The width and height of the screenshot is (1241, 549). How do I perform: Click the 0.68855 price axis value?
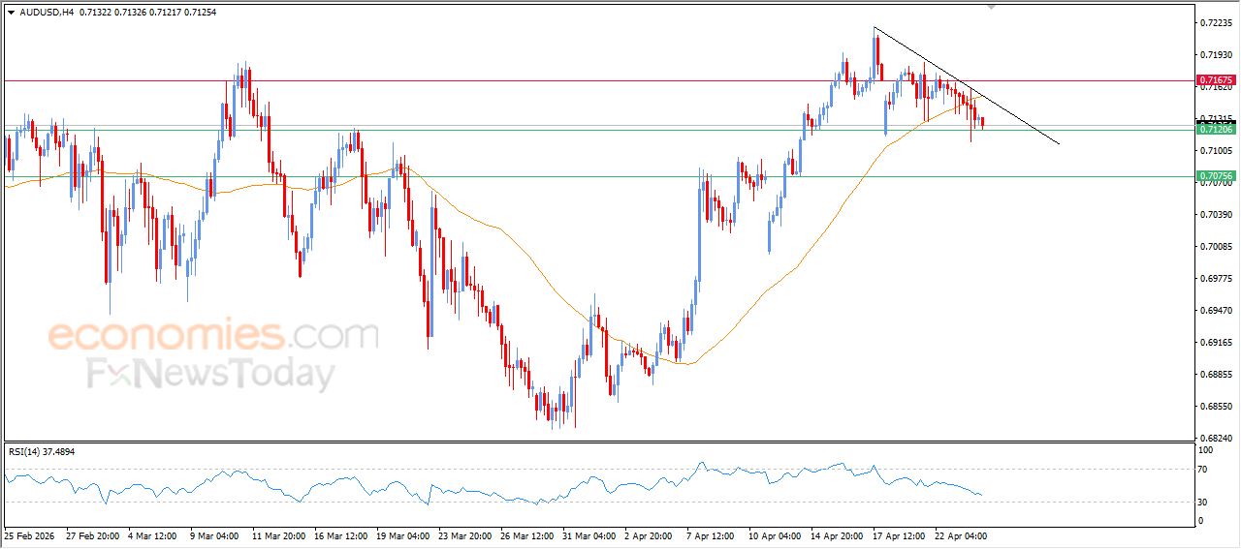1216,374
